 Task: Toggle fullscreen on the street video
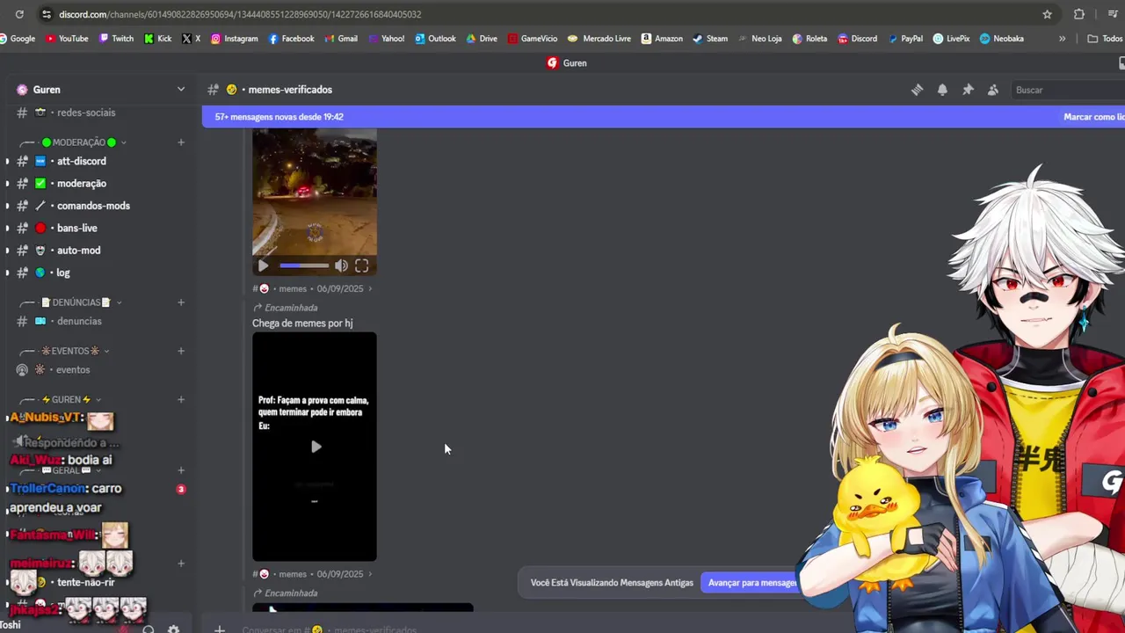coord(361,266)
